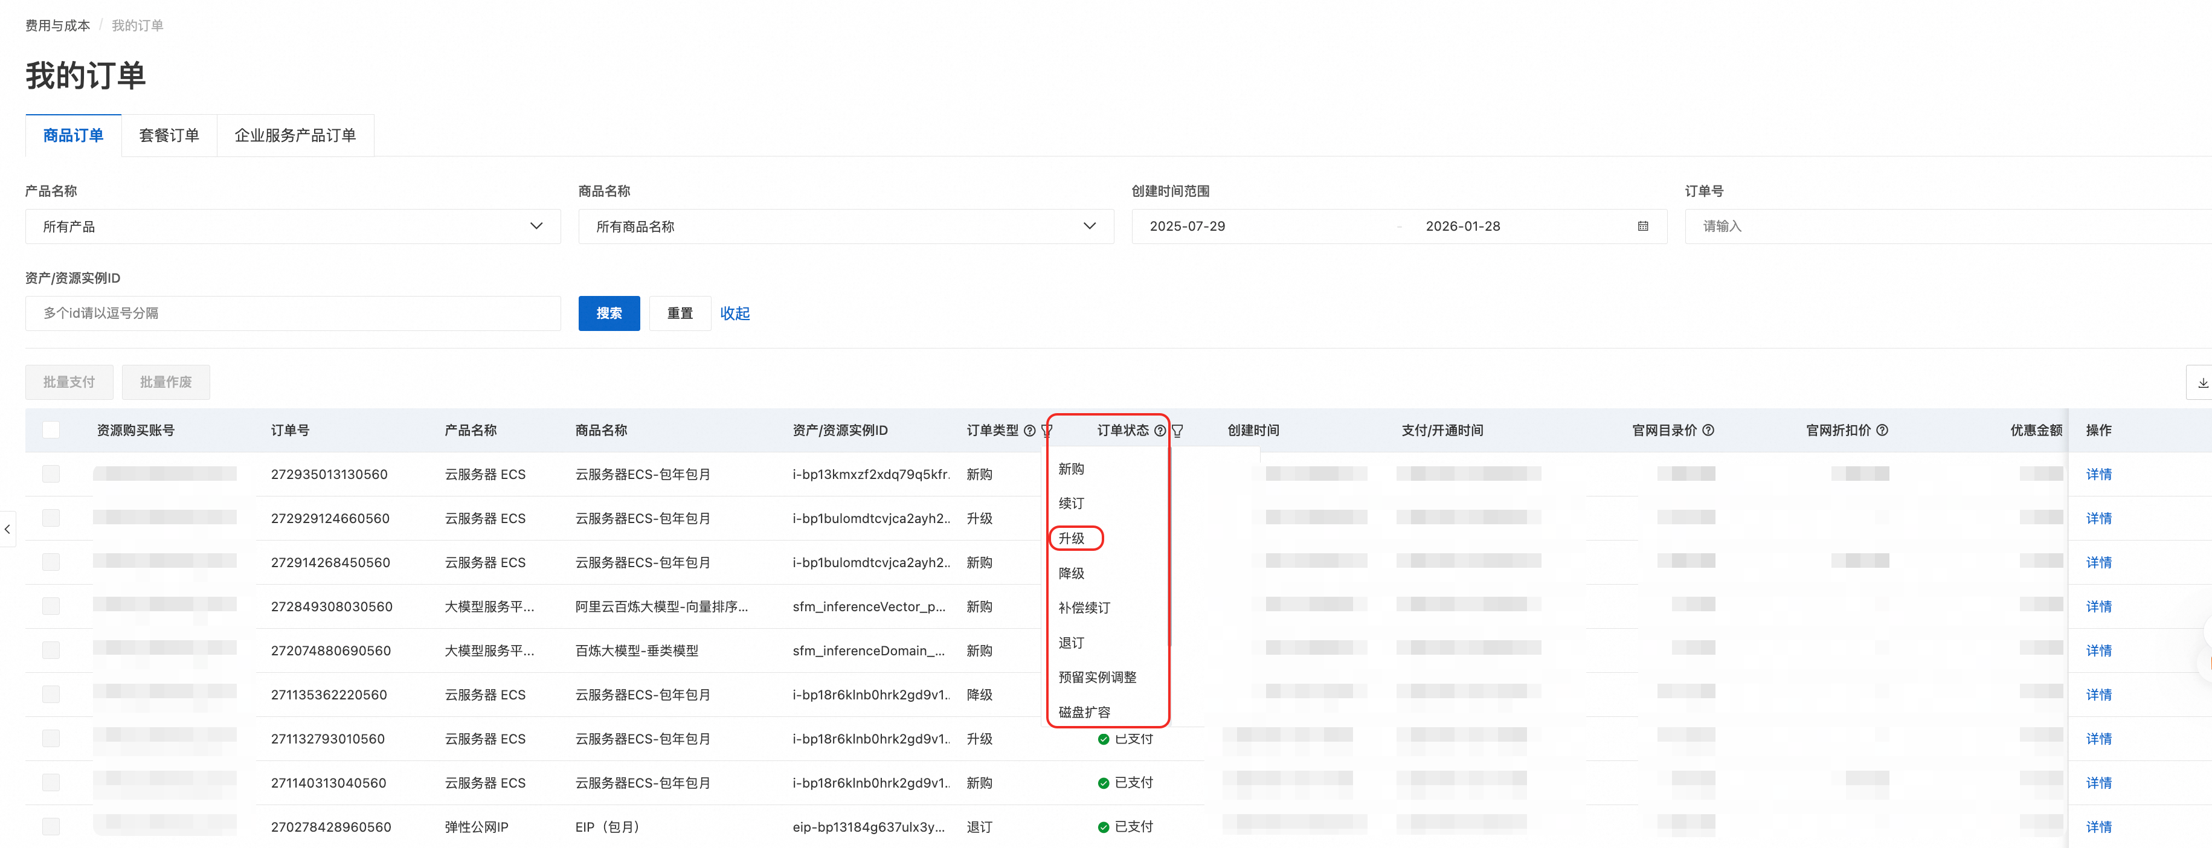Check the box for order 272074880690560
Screen dimensions: 2212x848
pos(51,650)
